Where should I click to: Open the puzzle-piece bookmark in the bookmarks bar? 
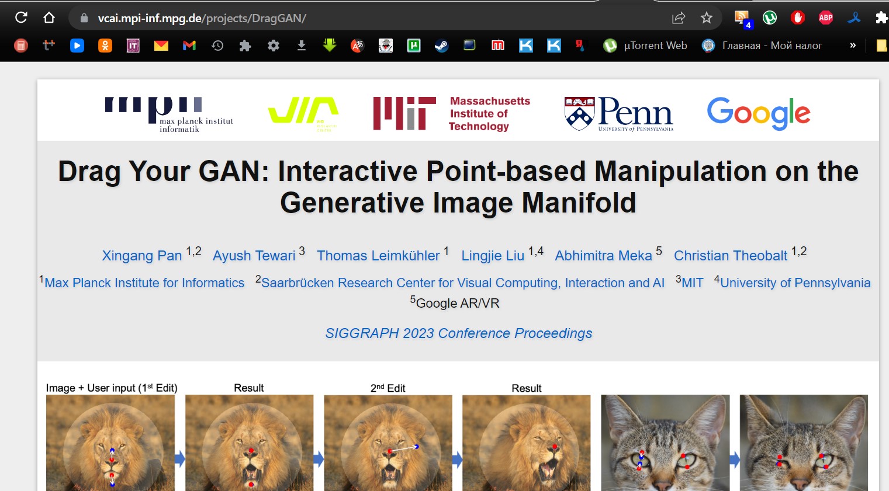tap(245, 46)
